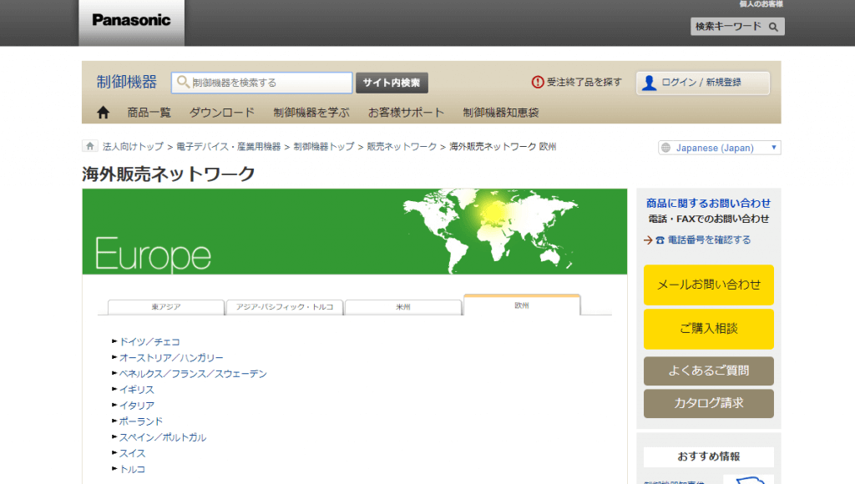Expand the スイス distributor entry
The image size is (855, 484).
[134, 453]
